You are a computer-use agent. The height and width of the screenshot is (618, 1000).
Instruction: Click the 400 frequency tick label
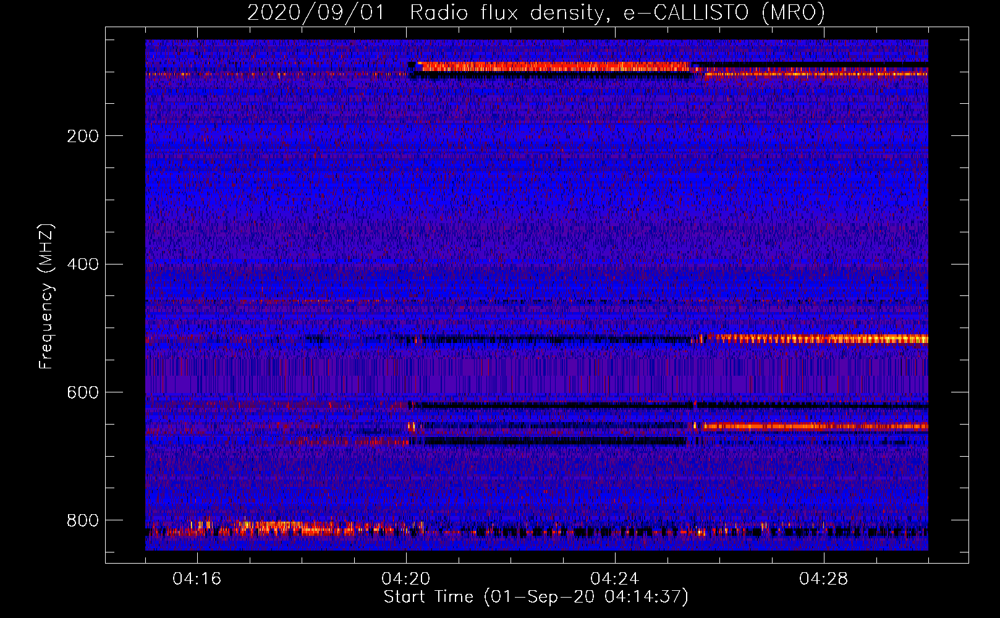click(x=83, y=265)
